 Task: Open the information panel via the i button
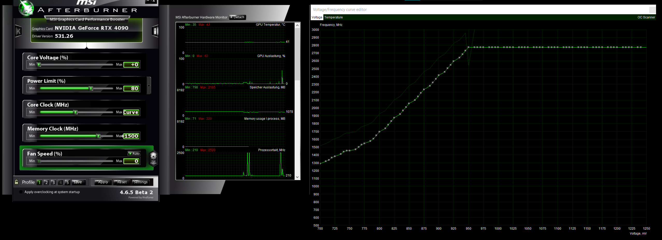pyautogui.click(x=155, y=31)
